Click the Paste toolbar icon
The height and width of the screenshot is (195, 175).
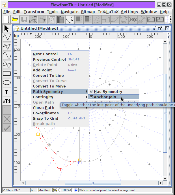61,19
